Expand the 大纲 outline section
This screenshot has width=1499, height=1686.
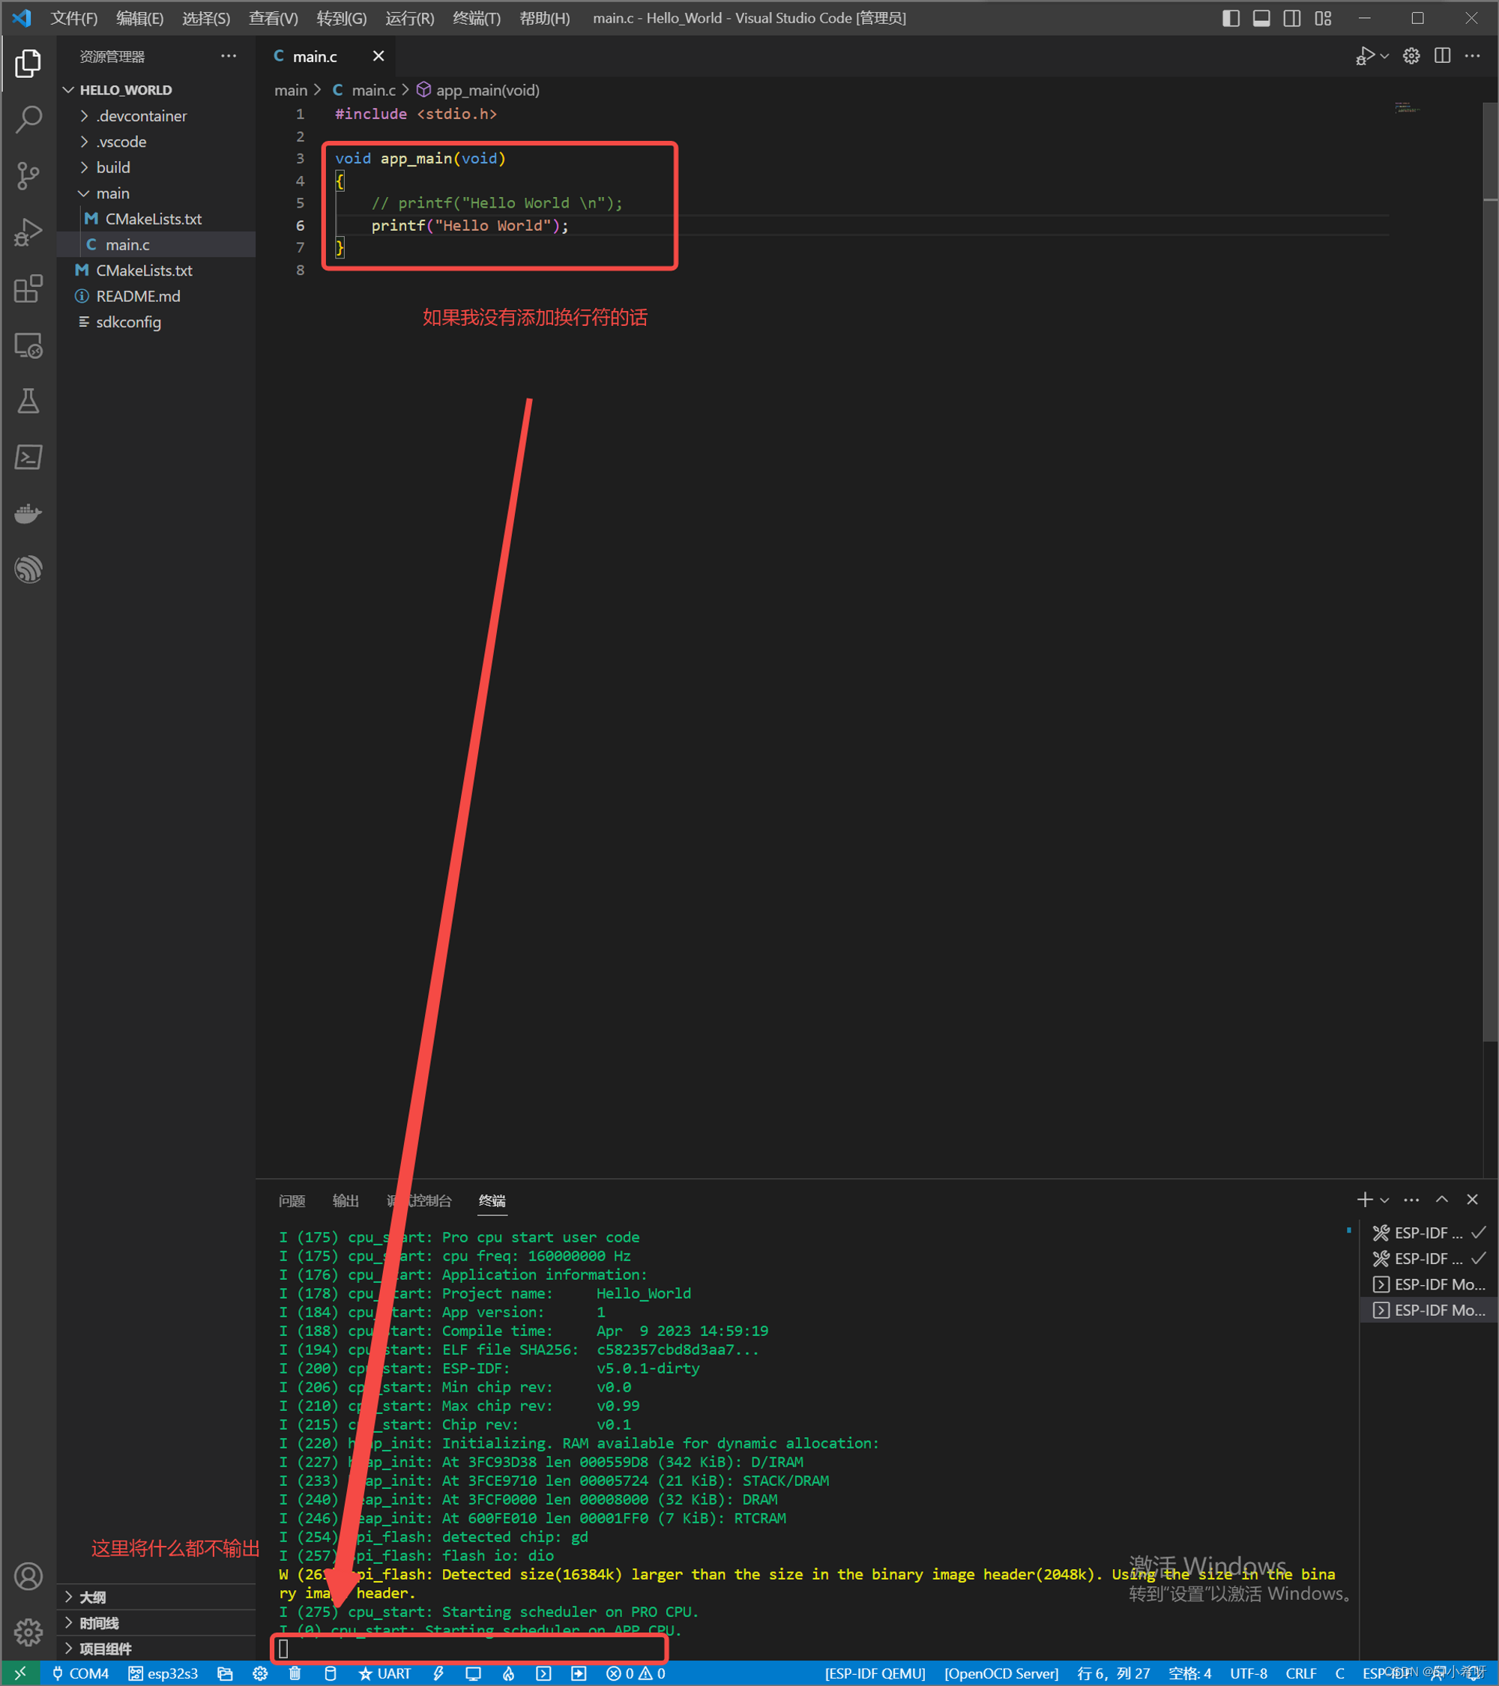(92, 1597)
